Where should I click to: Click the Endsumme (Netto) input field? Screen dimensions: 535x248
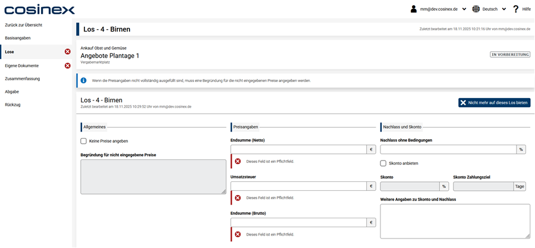[298, 150]
